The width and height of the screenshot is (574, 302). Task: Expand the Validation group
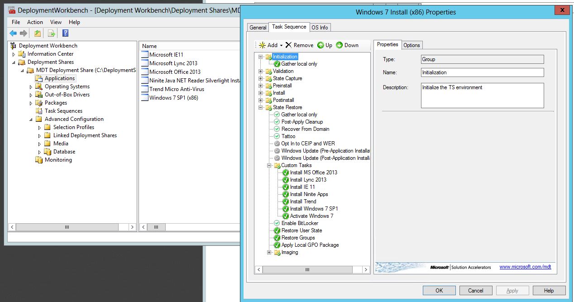pos(260,71)
